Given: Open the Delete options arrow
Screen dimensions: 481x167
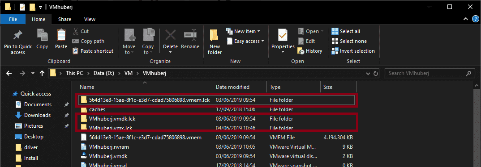Looking at the screenshot, I should 170,52.
